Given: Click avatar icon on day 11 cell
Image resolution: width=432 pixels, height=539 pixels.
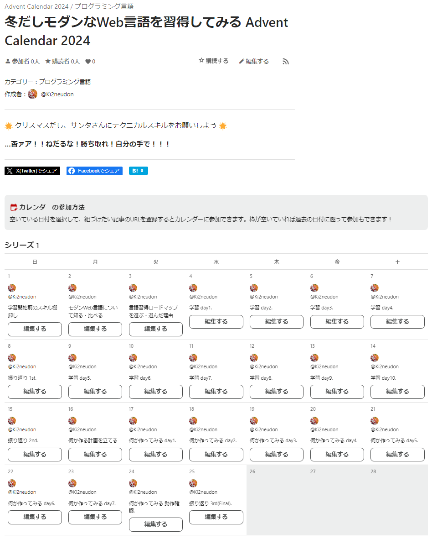Looking at the screenshot, I should tap(193, 357).
